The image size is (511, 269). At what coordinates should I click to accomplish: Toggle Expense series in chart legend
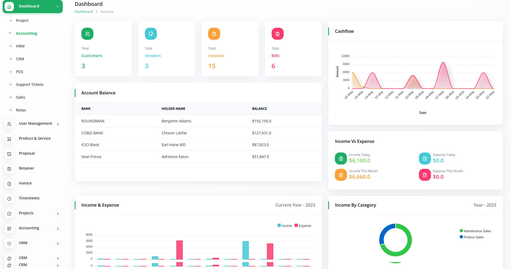(303, 226)
